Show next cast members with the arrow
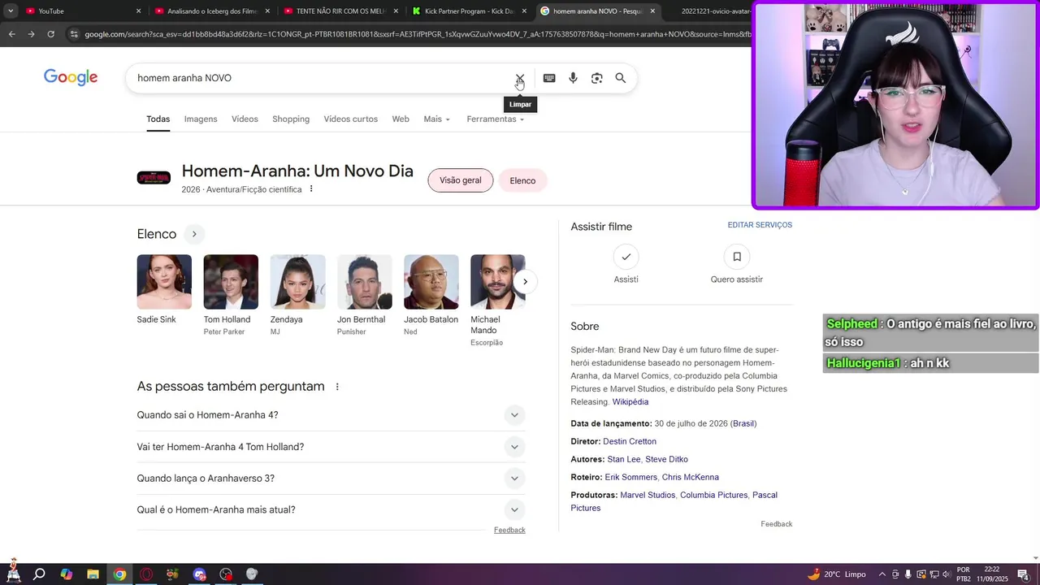Image resolution: width=1040 pixels, height=585 pixels. (x=525, y=282)
